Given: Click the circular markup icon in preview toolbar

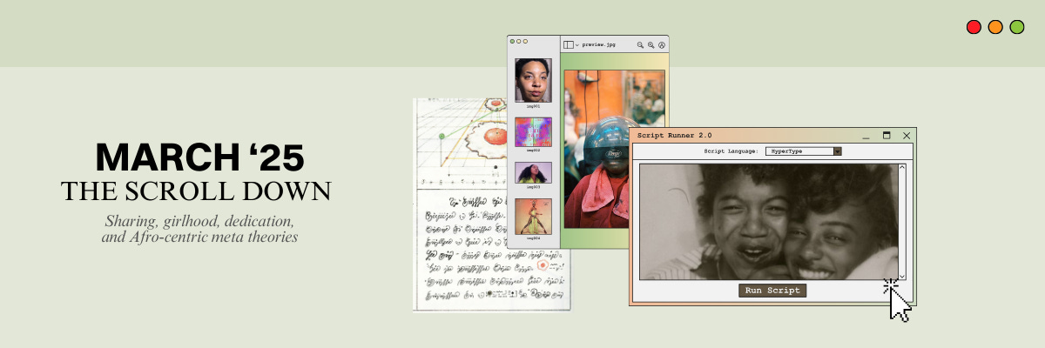Looking at the screenshot, I should (x=661, y=44).
